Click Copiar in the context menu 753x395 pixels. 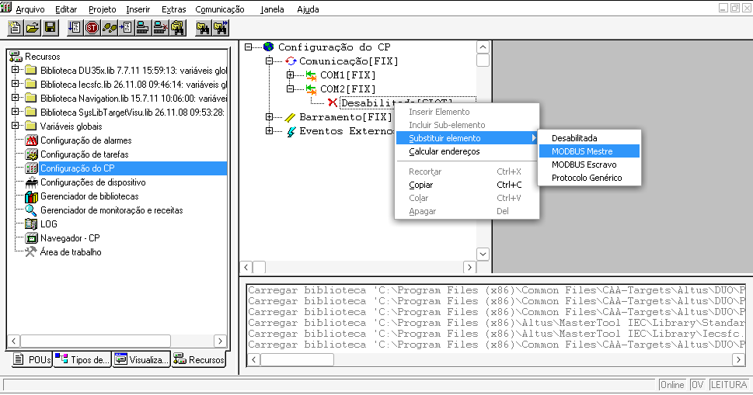[x=467, y=185]
